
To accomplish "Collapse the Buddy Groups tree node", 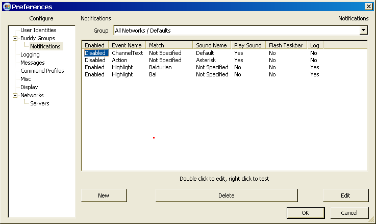I will click(x=15, y=38).
